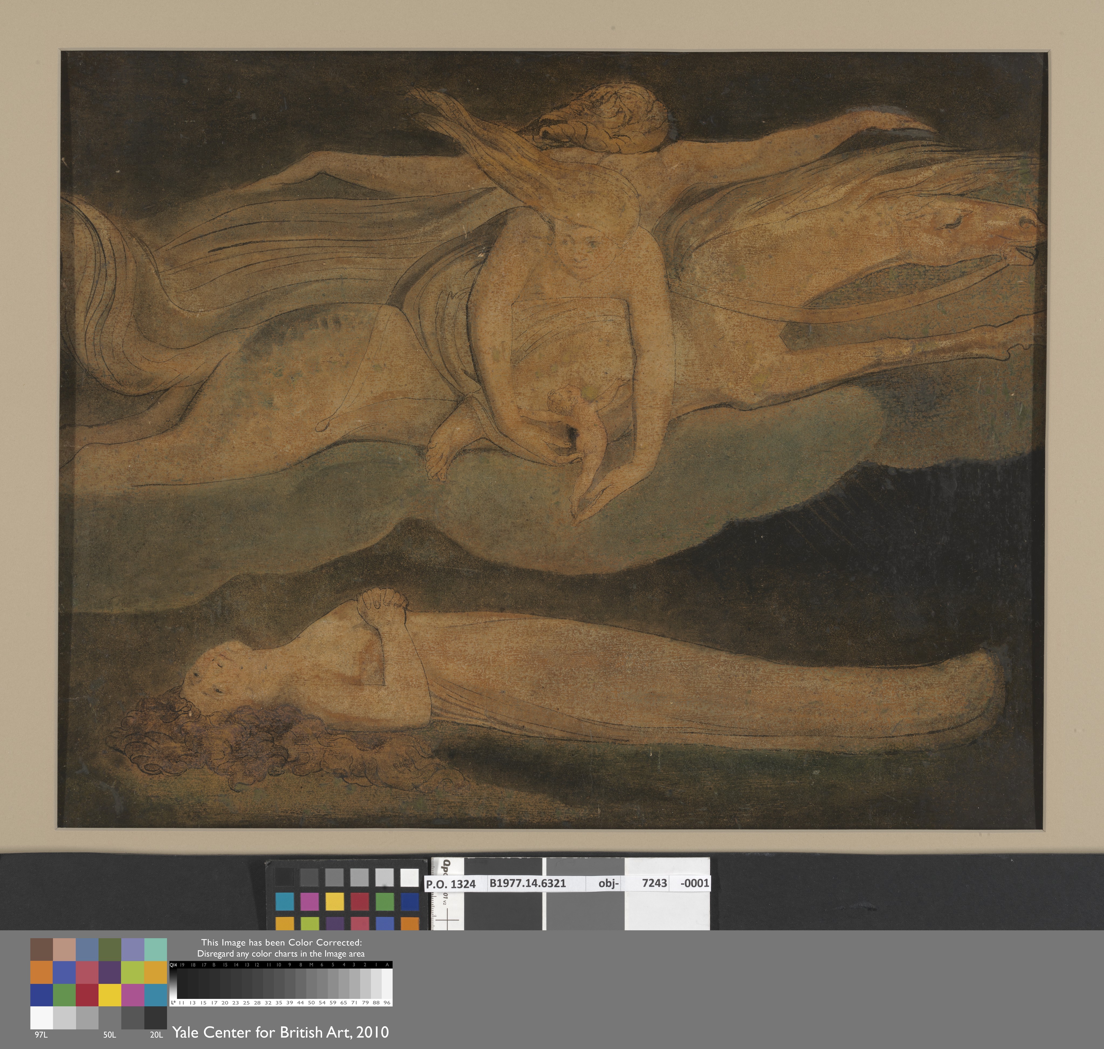1104x1049 pixels.
Task: Pick the yellow swatch in bottom-left color chart
Action: pos(110,995)
